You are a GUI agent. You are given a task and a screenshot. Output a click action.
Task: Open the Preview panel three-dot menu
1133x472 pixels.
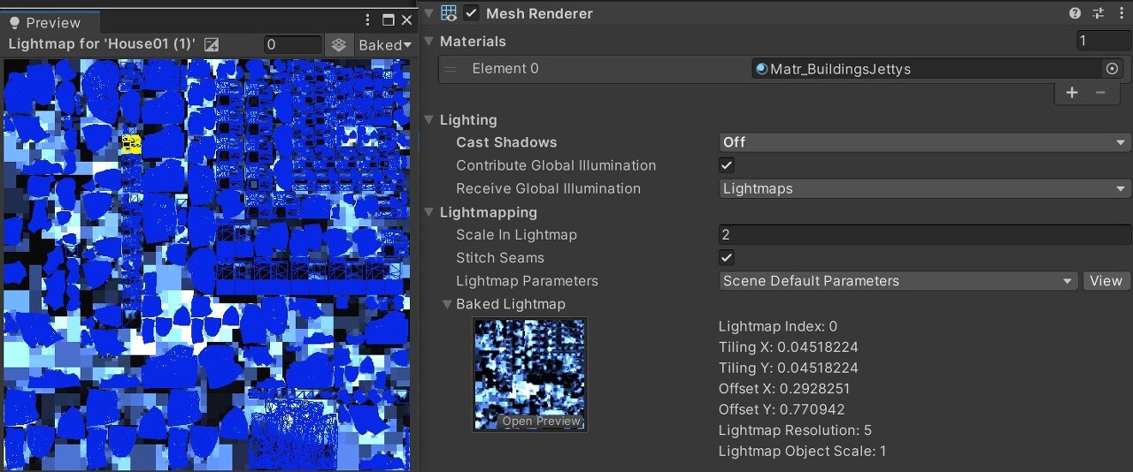click(x=368, y=20)
